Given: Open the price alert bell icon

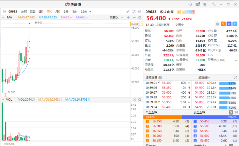Looking at the screenshot, I should click(x=217, y=24).
